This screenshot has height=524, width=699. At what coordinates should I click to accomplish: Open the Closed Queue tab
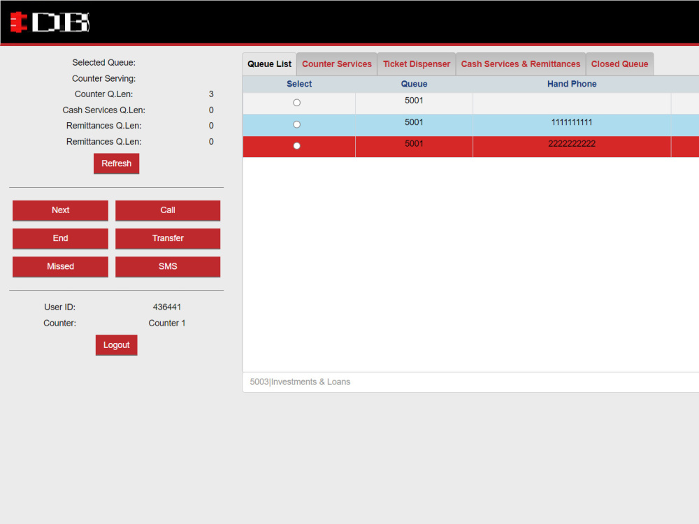coord(619,64)
